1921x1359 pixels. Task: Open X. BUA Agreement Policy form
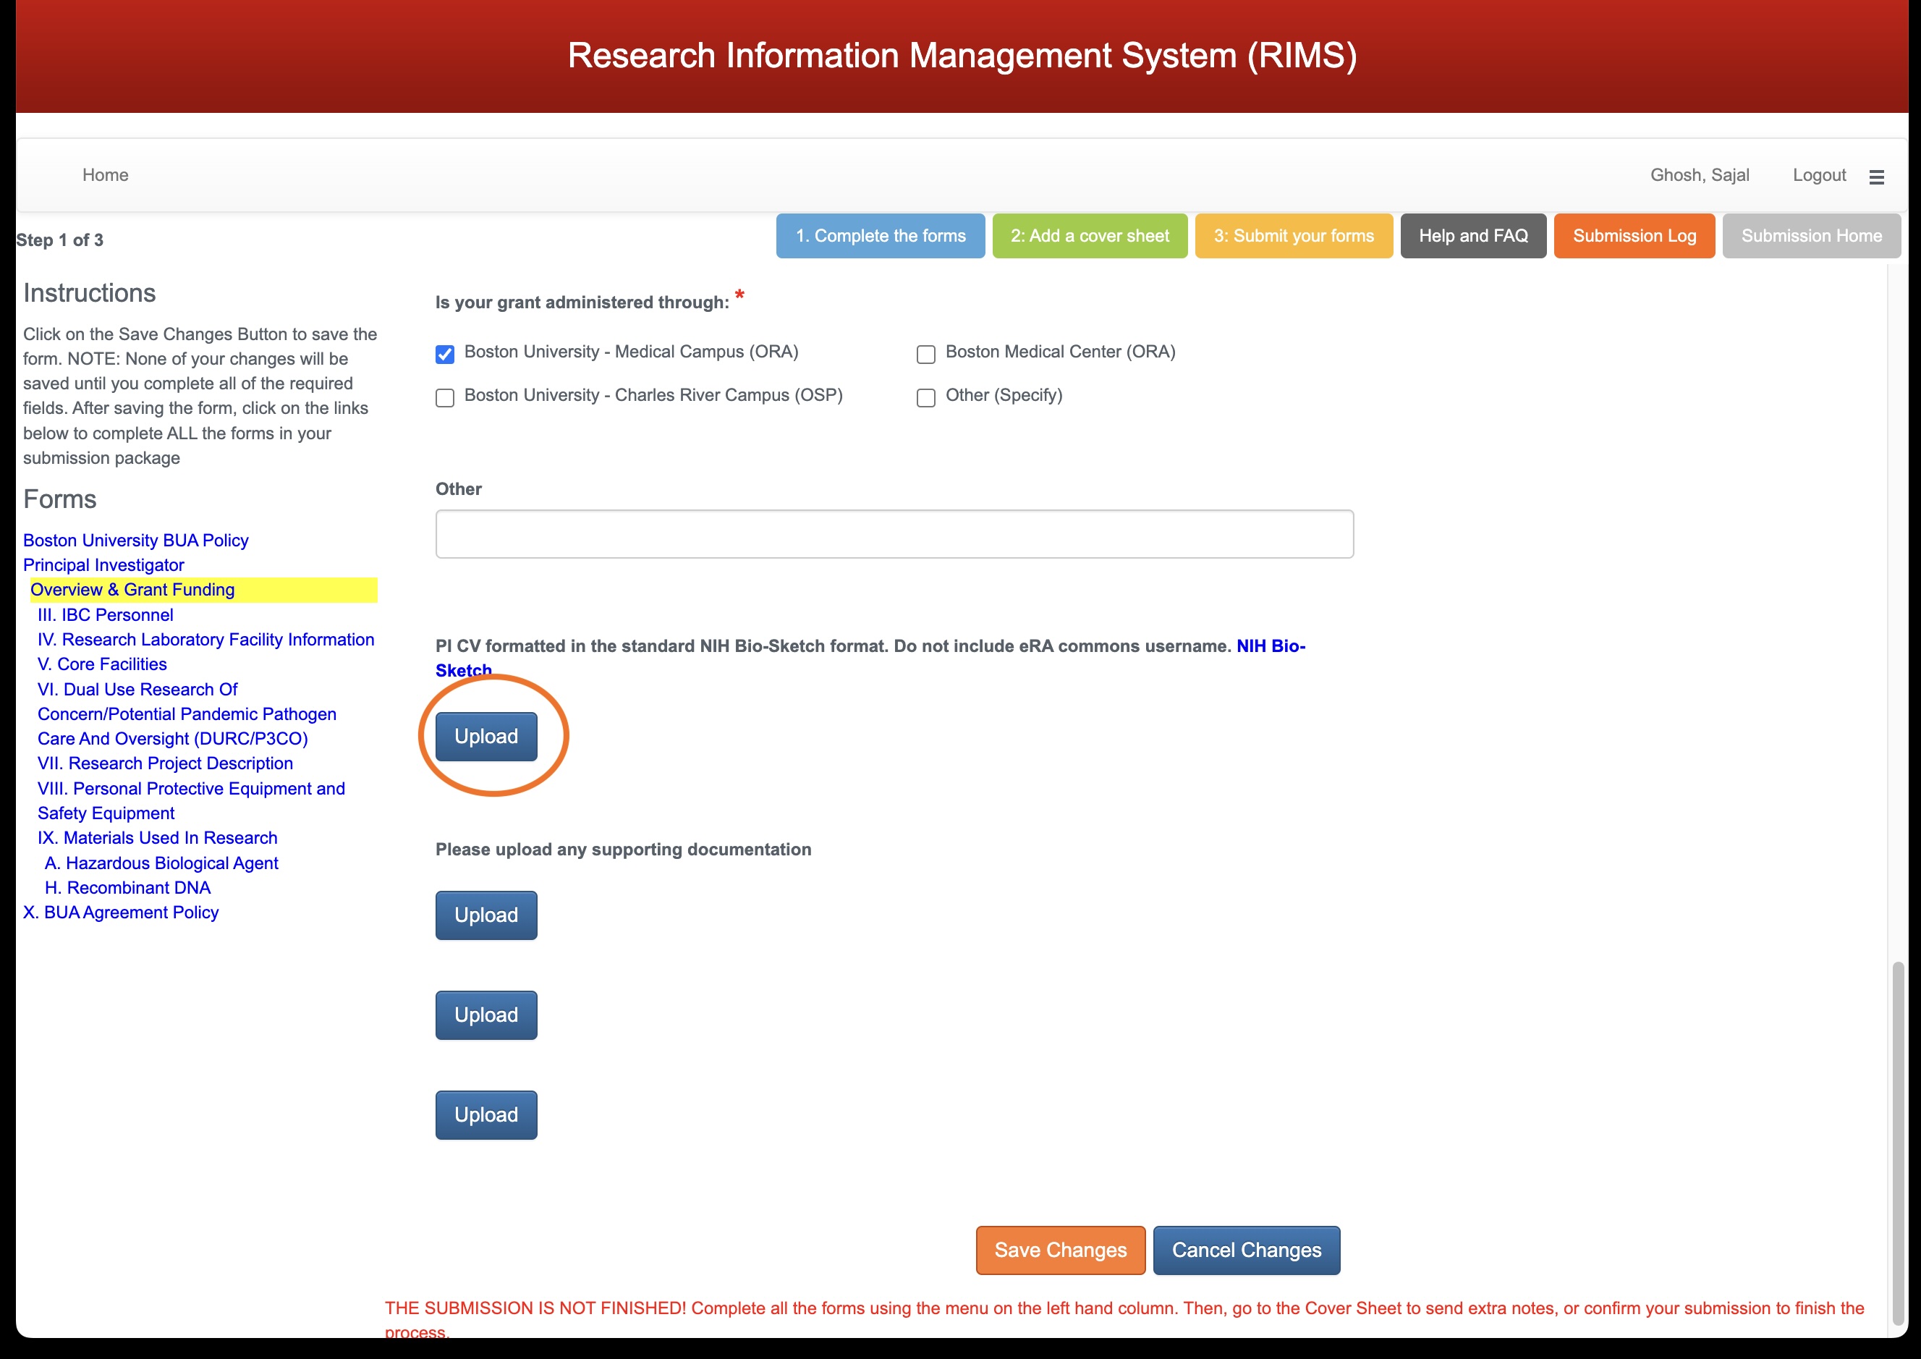pos(121,912)
